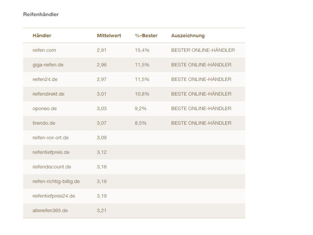
Task: Click the %-Bester column header
Action: click(x=146, y=36)
